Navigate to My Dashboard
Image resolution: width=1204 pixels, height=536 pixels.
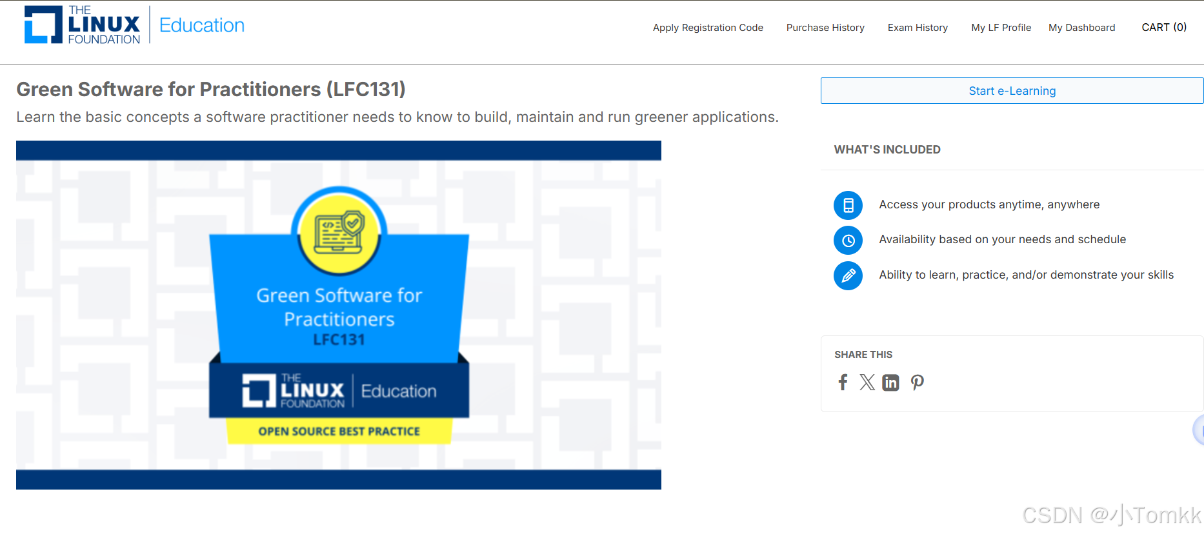(1081, 28)
